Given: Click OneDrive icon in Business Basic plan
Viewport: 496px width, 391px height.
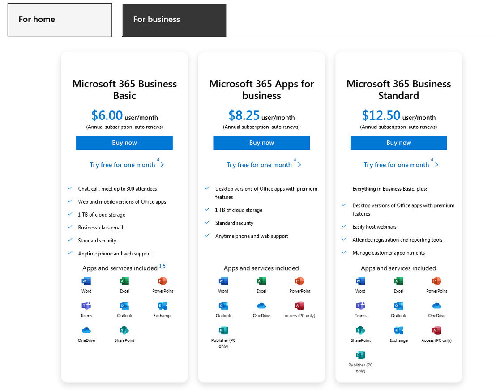Looking at the screenshot, I should click(x=86, y=330).
